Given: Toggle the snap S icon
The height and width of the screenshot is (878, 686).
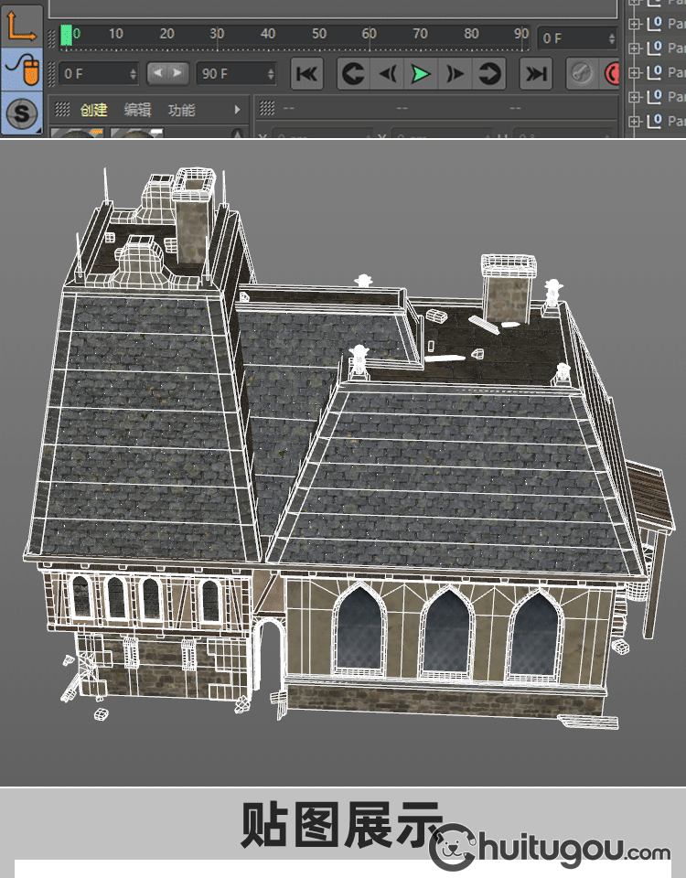Looking at the screenshot, I should (x=21, y=113).
